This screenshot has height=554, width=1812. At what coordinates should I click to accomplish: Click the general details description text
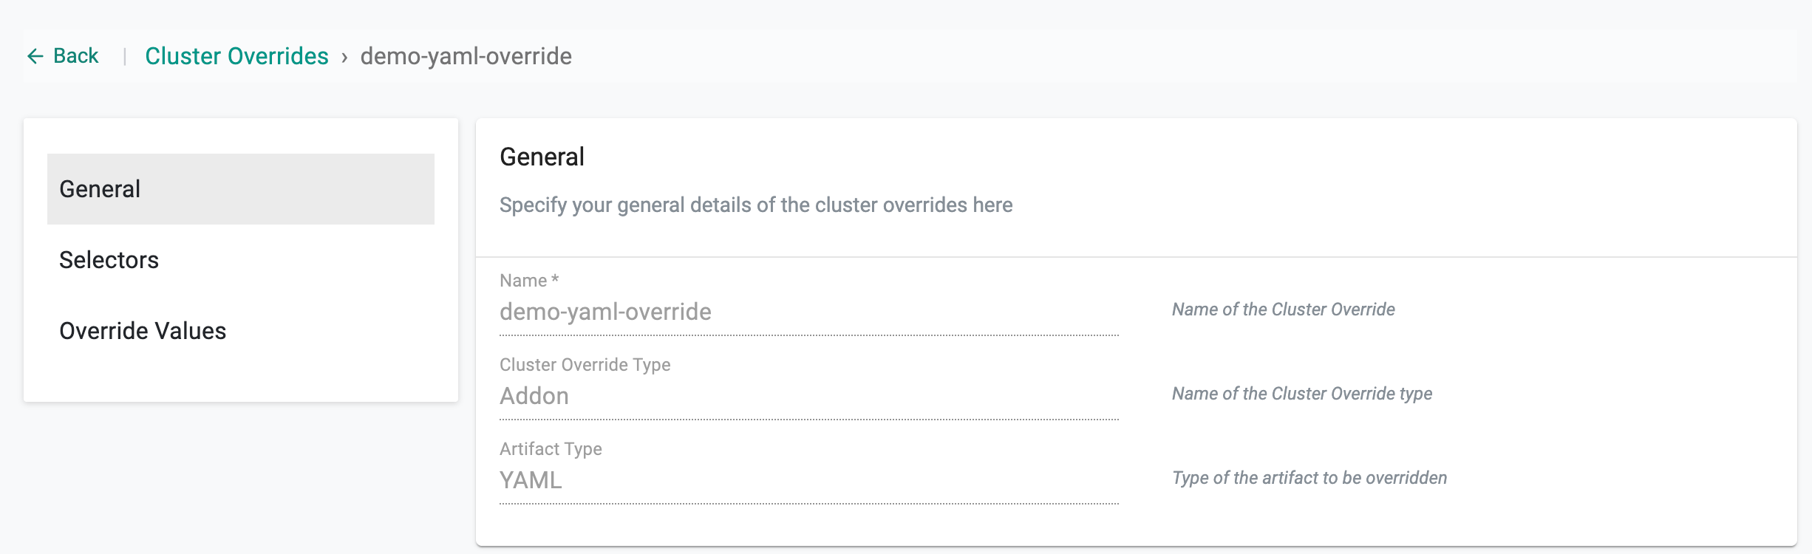coord(755,205)
